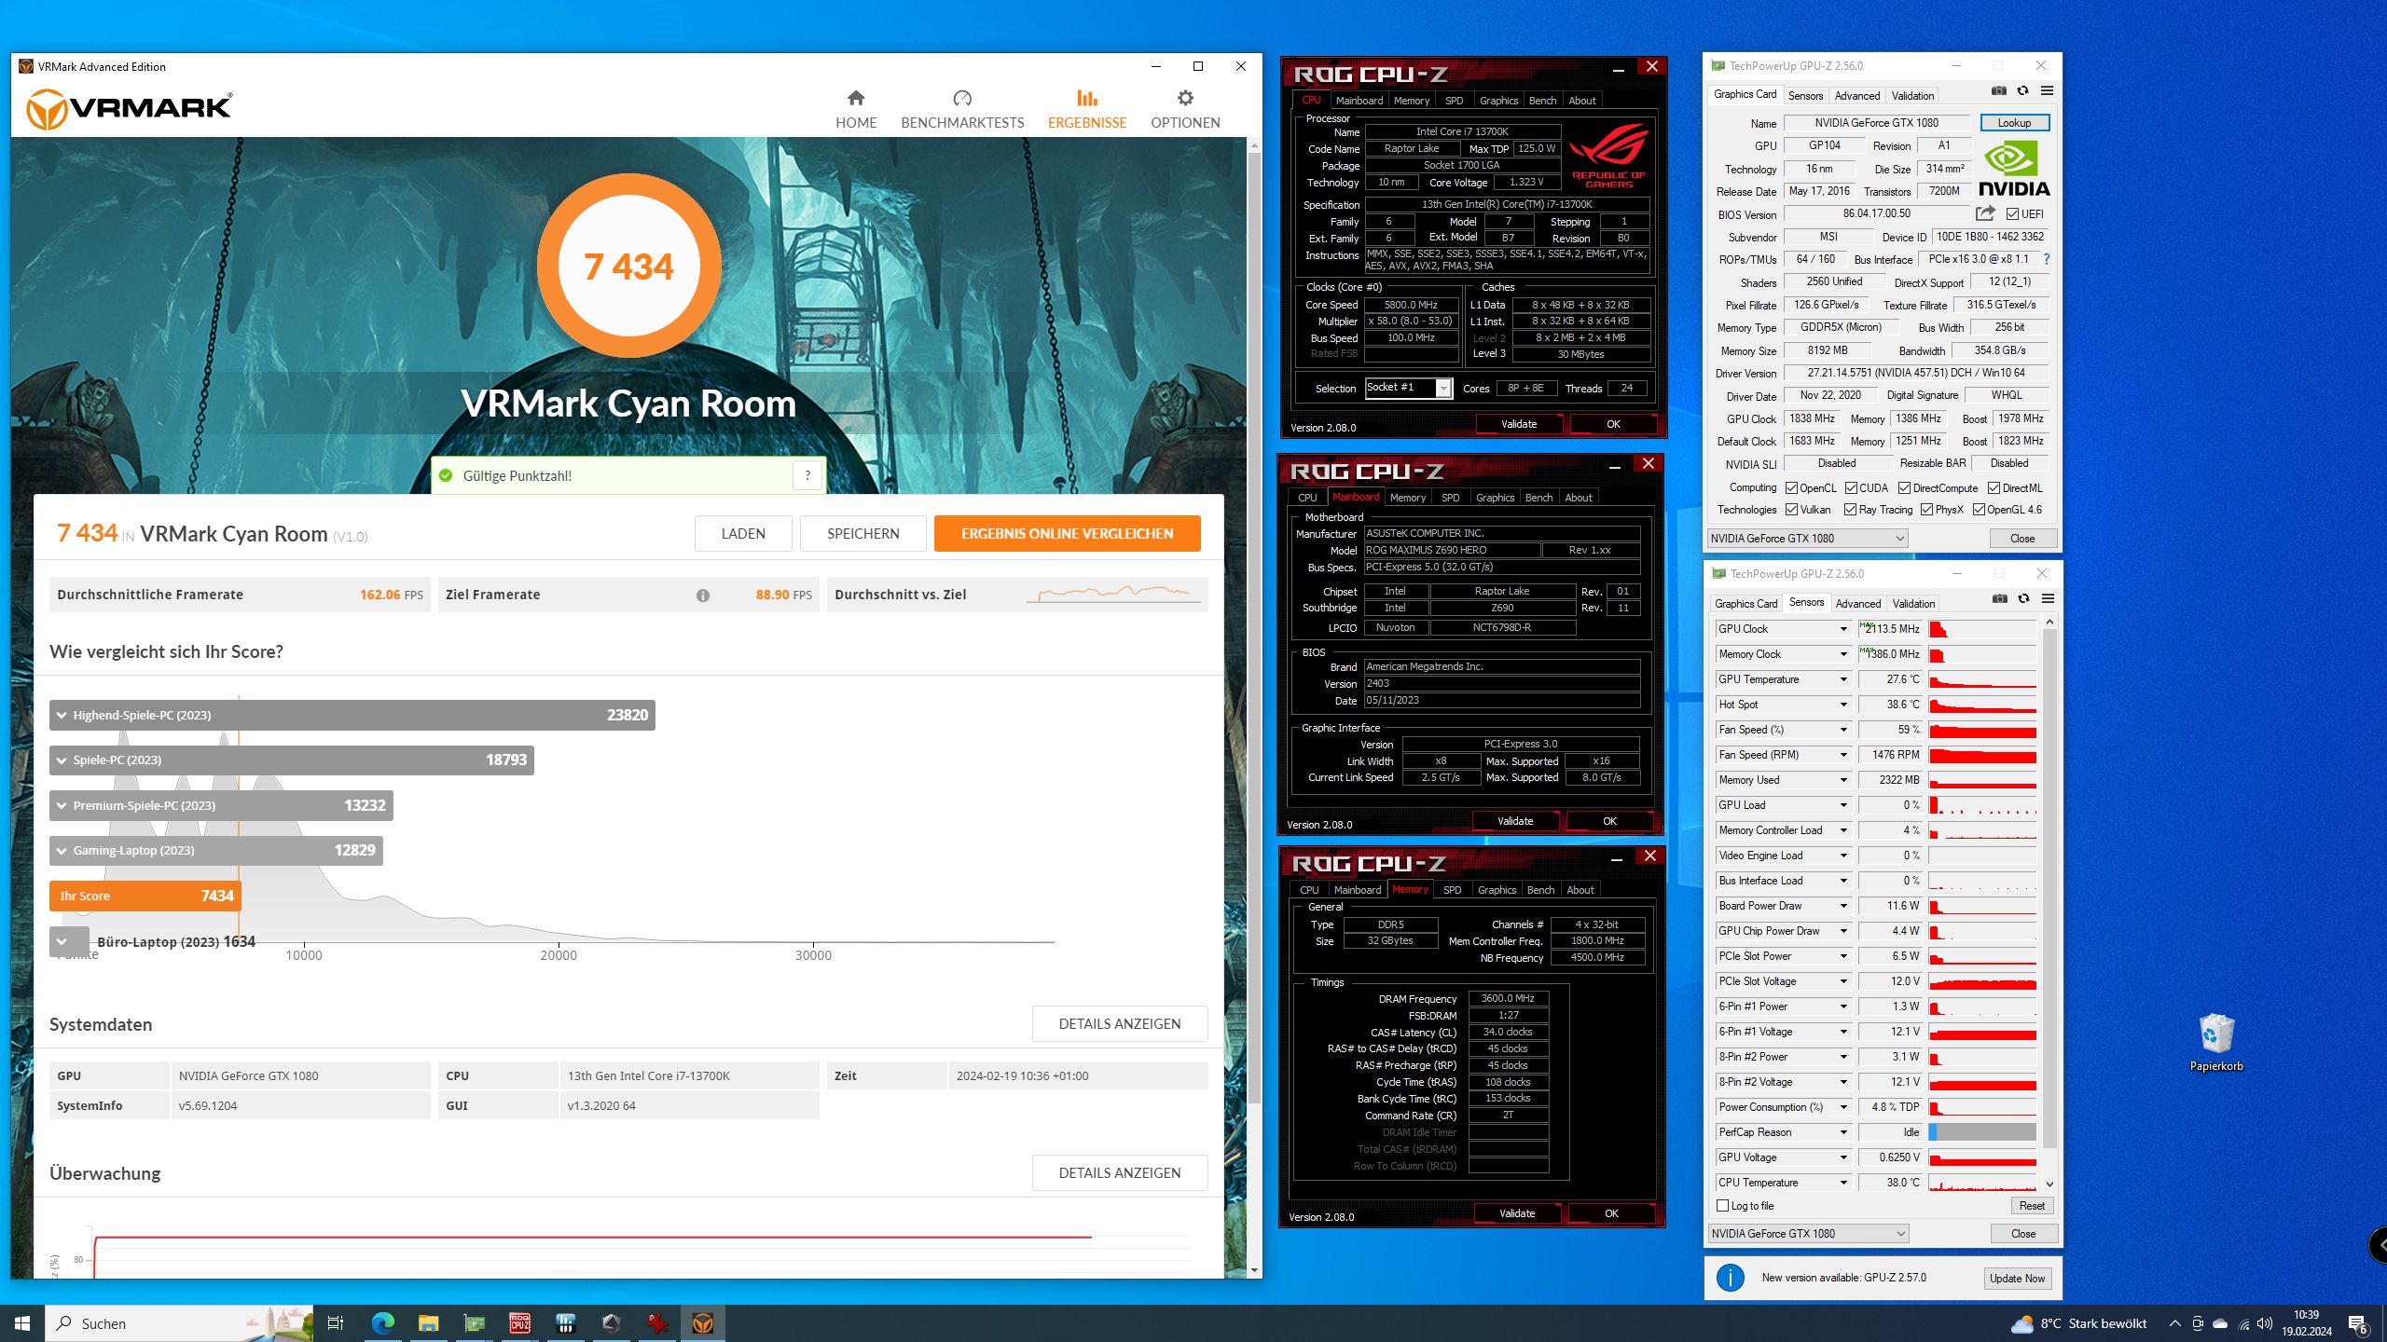Toggle the DirectCompute checkbox
Screen dimensions: 2387x1342
point(1904,488)
